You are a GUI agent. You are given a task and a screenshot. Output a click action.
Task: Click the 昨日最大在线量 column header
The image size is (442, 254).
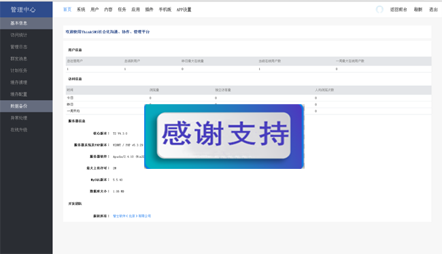pos(192,61)
